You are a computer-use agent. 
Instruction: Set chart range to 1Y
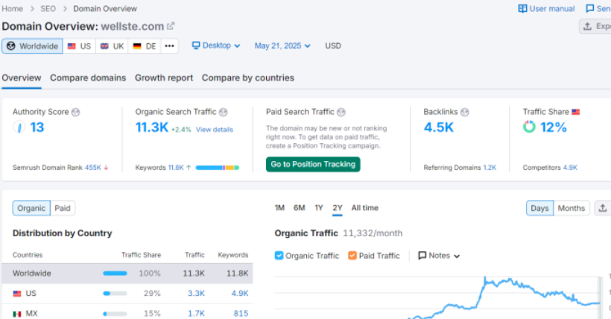click(319, 208)
